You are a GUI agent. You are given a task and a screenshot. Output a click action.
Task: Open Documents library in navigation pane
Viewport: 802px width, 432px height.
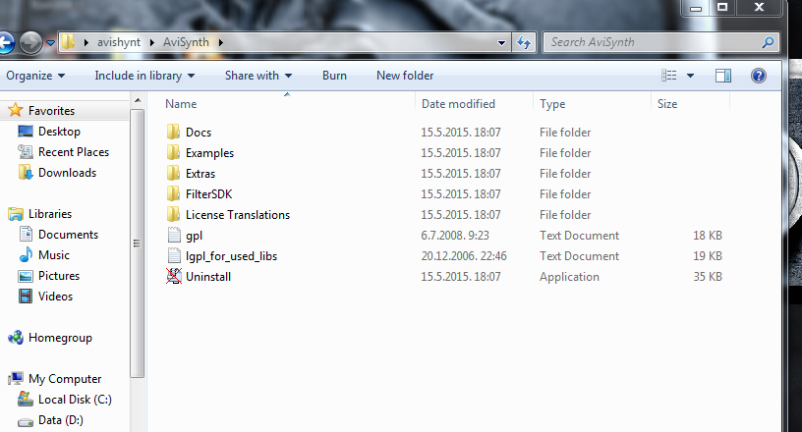point(68,234)
